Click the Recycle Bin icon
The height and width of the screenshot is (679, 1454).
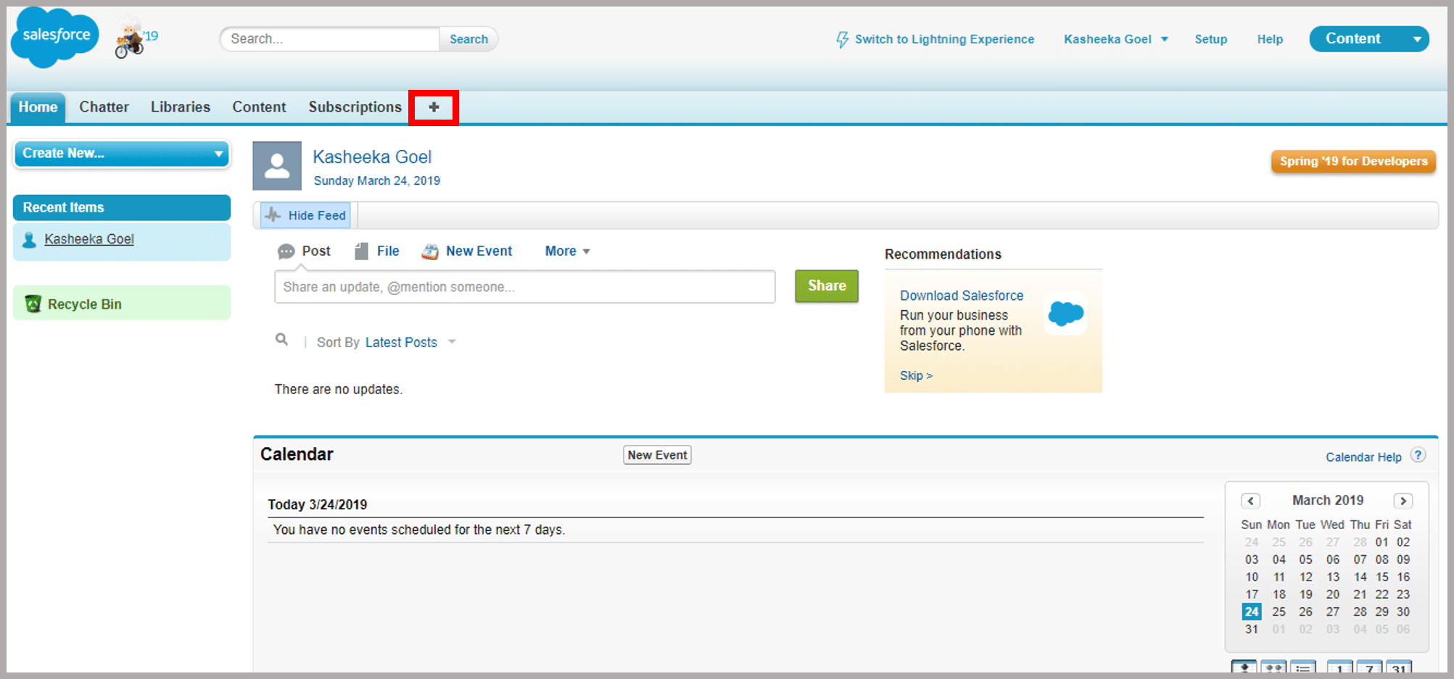(33, 304)
